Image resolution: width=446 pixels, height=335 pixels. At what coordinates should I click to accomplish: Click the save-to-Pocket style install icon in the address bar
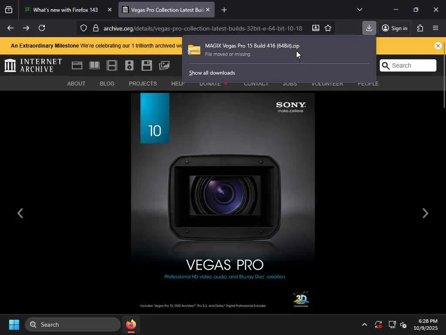pyautogui.click(x=316, y=28)
